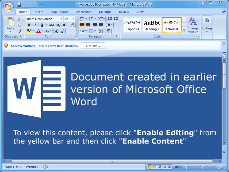
Task: Toggle Bold formatting
Action: point(29,25)
